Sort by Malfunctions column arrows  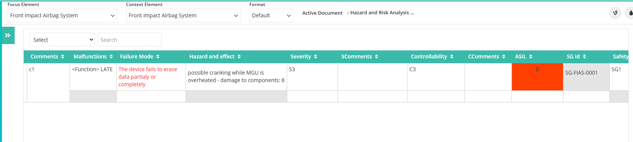coord(111,56)
